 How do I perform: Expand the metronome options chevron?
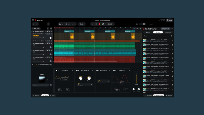coord(63,24)
